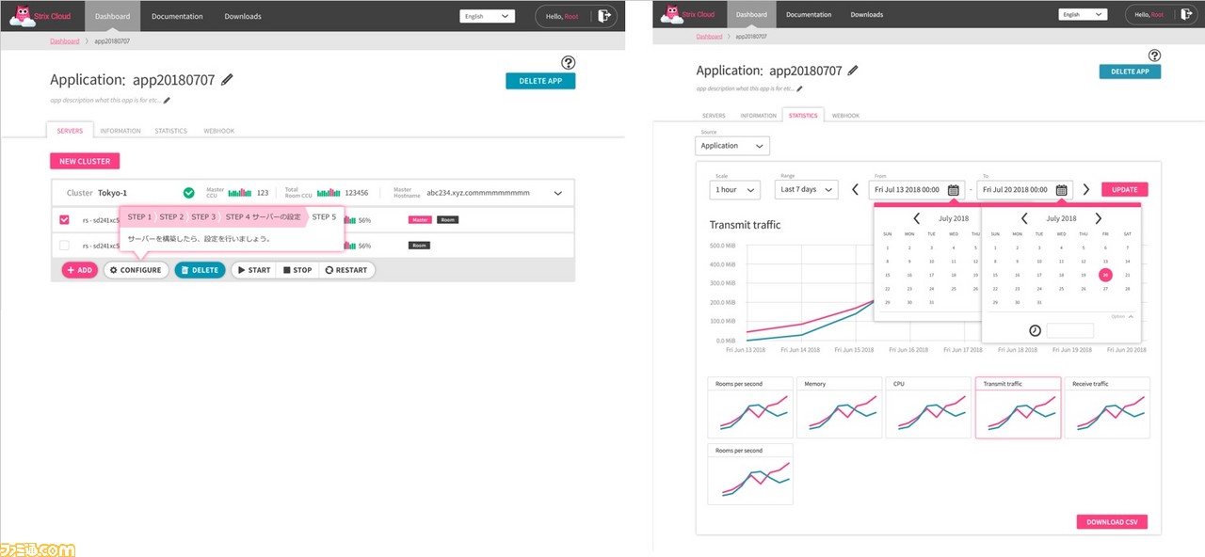
Task: Click the NEW CLUSTER button
Action: [x=85, y=161]
